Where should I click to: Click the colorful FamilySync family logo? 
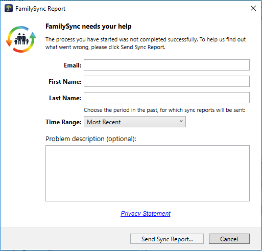[x=21, y=39]
